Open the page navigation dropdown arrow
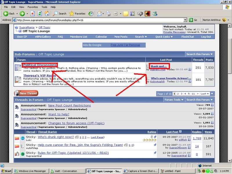 click(x=212, y=94)
